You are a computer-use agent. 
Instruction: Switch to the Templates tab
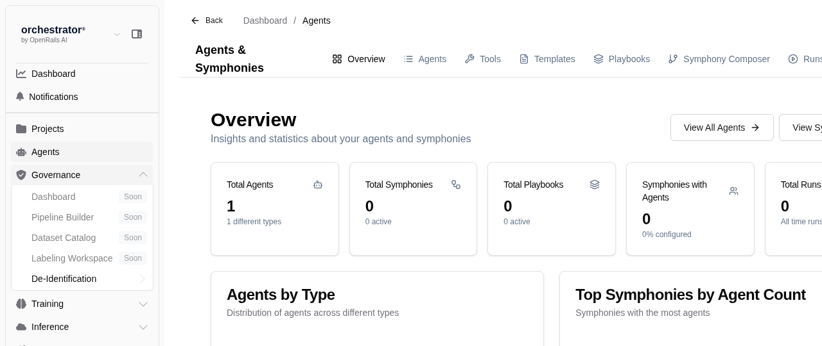tap(547, 59)
